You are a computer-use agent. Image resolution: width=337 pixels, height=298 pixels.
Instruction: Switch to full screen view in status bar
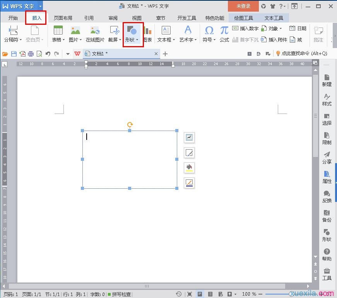189,294
